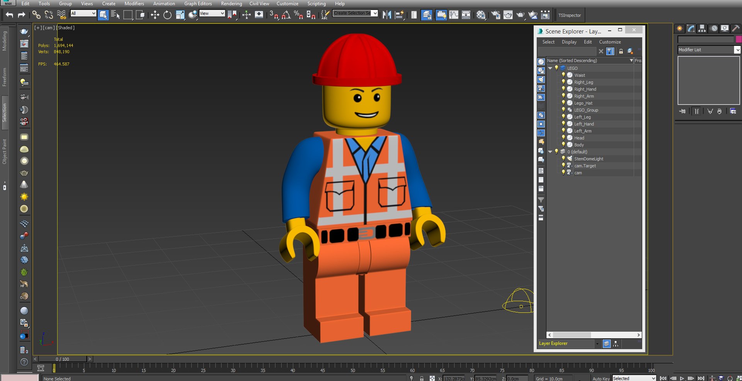Click the Name column sort arrow
742x381 pixels.
[631, 61]
